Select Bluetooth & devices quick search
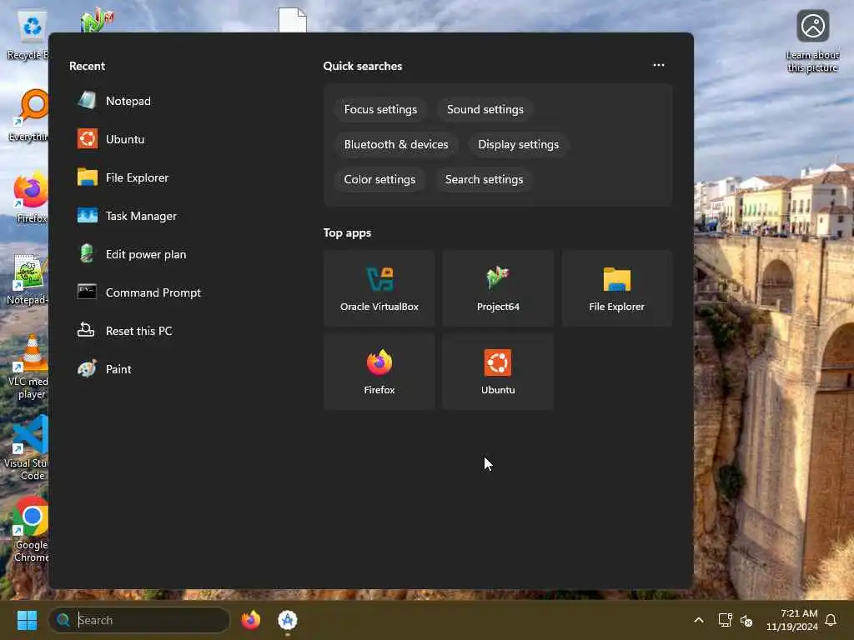Viewport: 854px width, 640px height. pyautogui.click(x=396, y=145)
